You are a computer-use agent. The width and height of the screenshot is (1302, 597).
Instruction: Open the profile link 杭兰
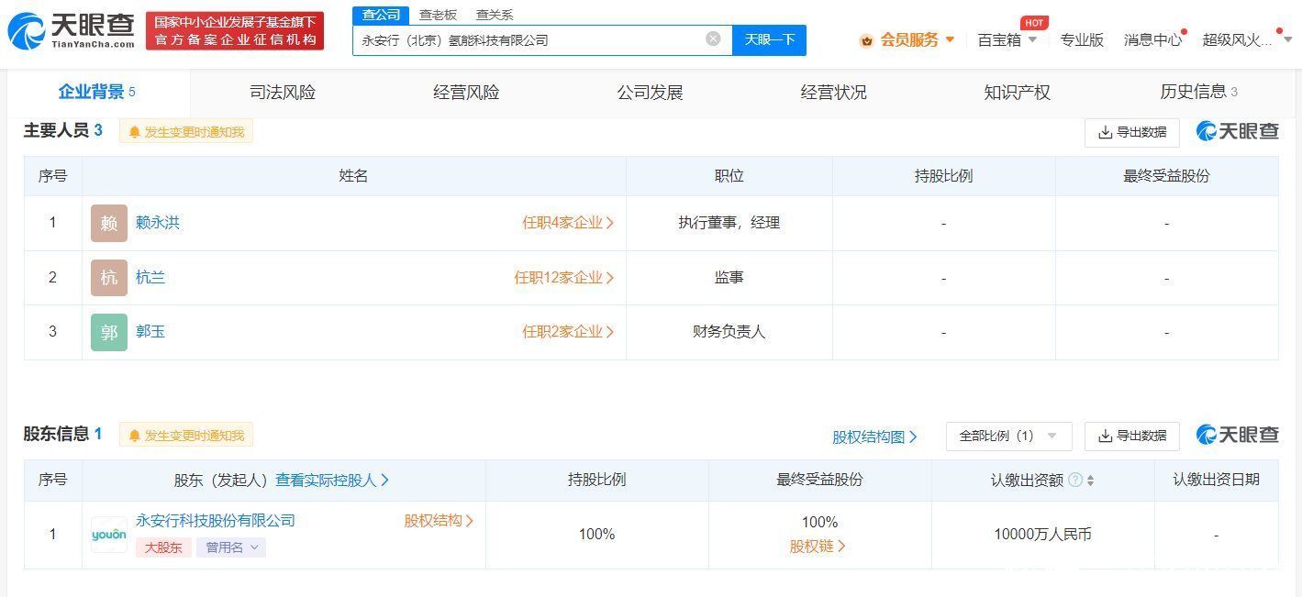pos(150,277)
